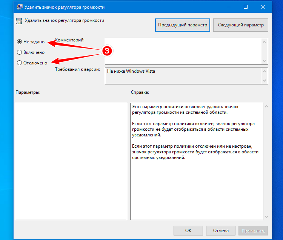This screenshot has width=283, height=240.
Task: Select the "Не задано" radio button
Action: [19, 42]
